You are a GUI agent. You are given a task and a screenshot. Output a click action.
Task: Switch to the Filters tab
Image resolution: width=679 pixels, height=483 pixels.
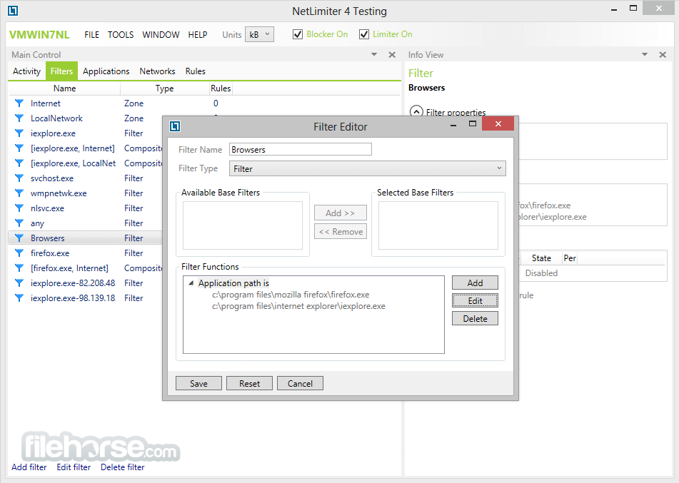click(61, 71)
